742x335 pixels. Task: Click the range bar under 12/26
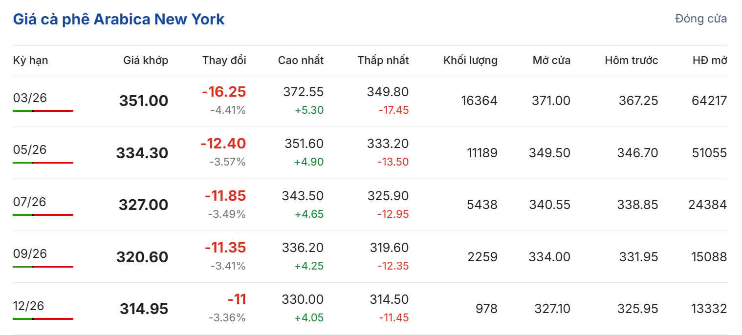[x=43, y=319]
